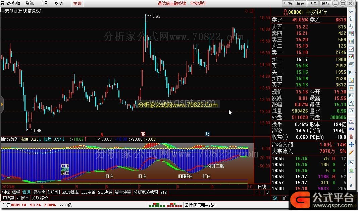The width and height of the screenshot is (359, 211).
Task: Click the red-green market breadth indicator in status bar
Action: (165, 205)
